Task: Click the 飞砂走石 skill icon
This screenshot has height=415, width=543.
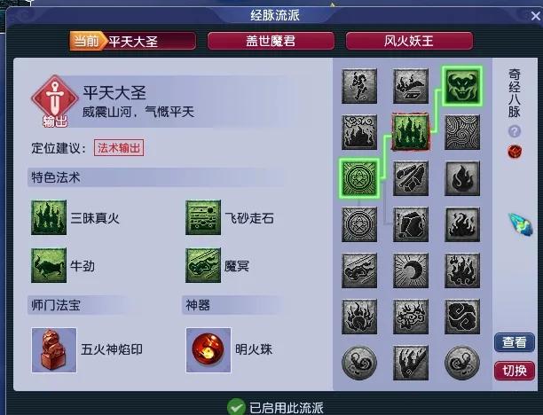Action: coord(203,217)
